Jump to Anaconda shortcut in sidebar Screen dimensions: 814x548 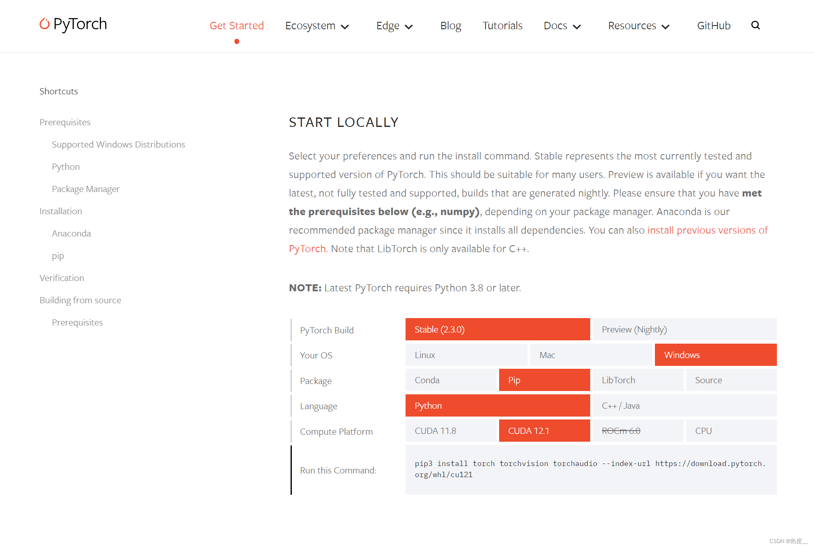[x=71, y=234]
